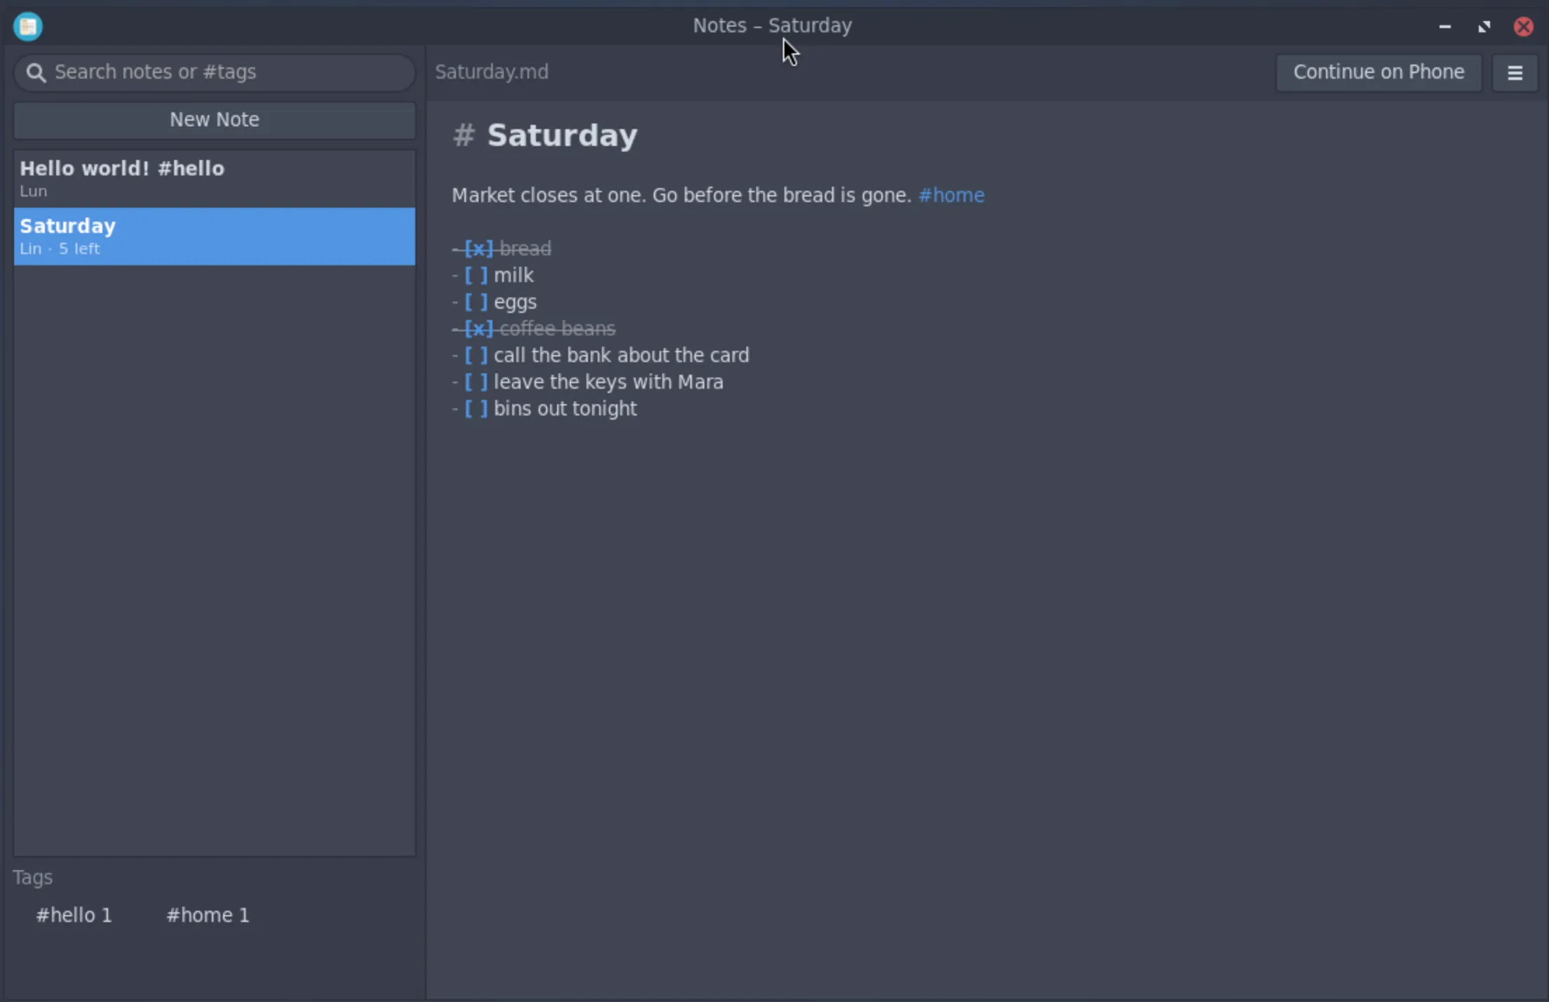This screenshot has width=1549, height=1002.
Task: Open the hamburger menu button
Action: coord(1515,72)
